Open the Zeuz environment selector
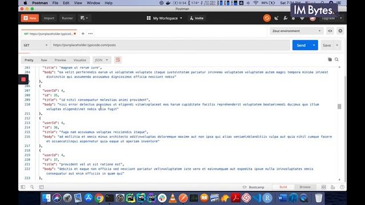 pos(297,31)
